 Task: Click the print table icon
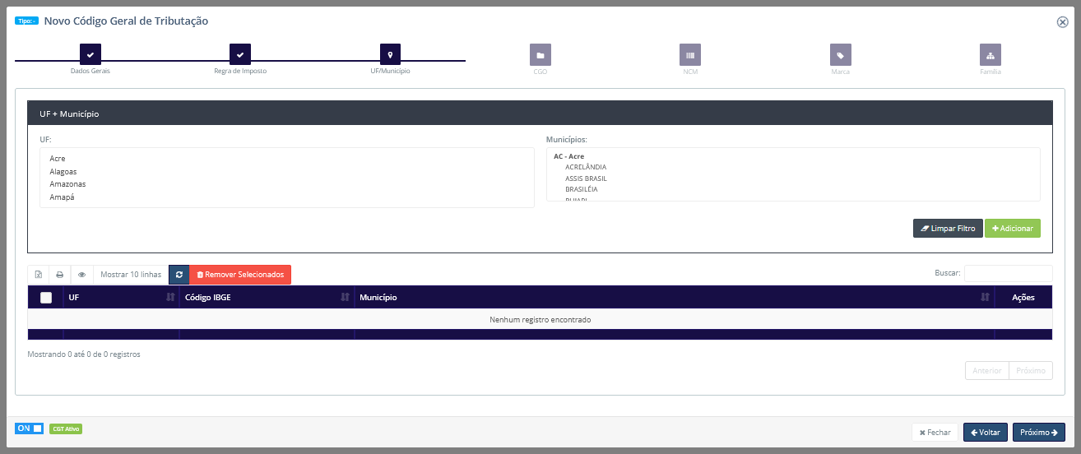pyautogui.click(x=60, y=275)
